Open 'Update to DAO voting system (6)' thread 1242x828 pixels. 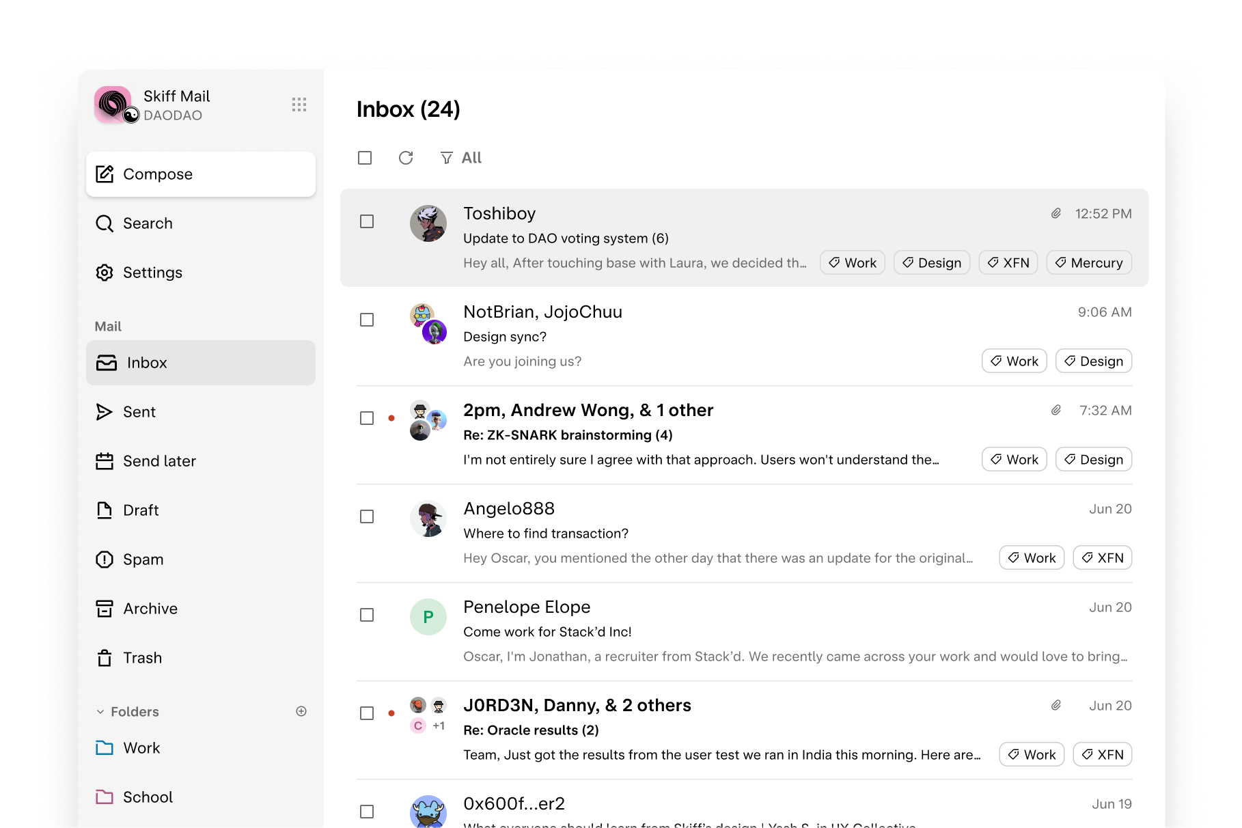(x=744, y=238)
